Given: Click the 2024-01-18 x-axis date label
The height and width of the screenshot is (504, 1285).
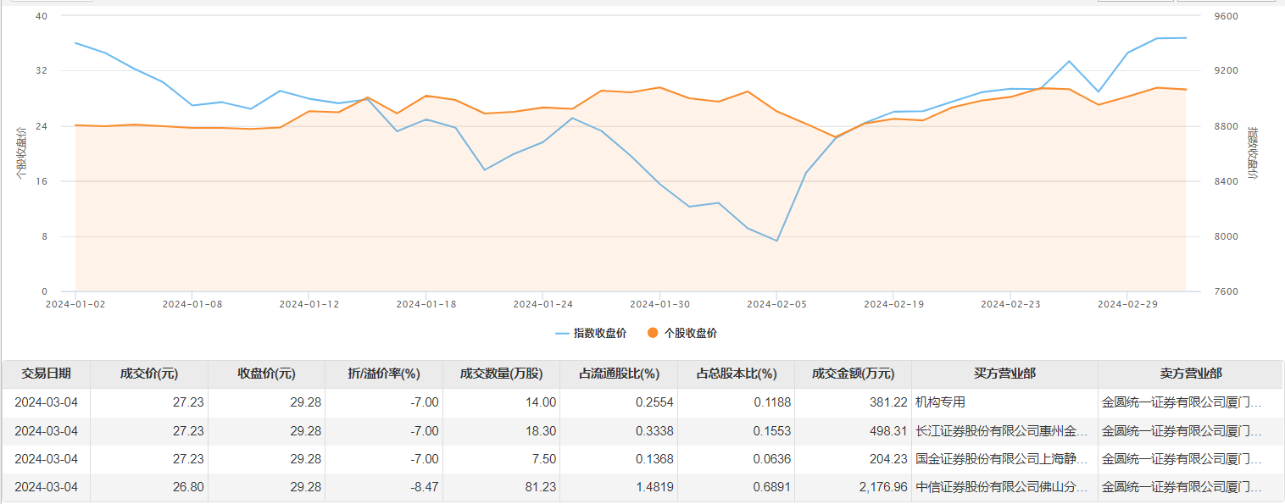Looking at the screenshot, I should click(x=426, y=303).
